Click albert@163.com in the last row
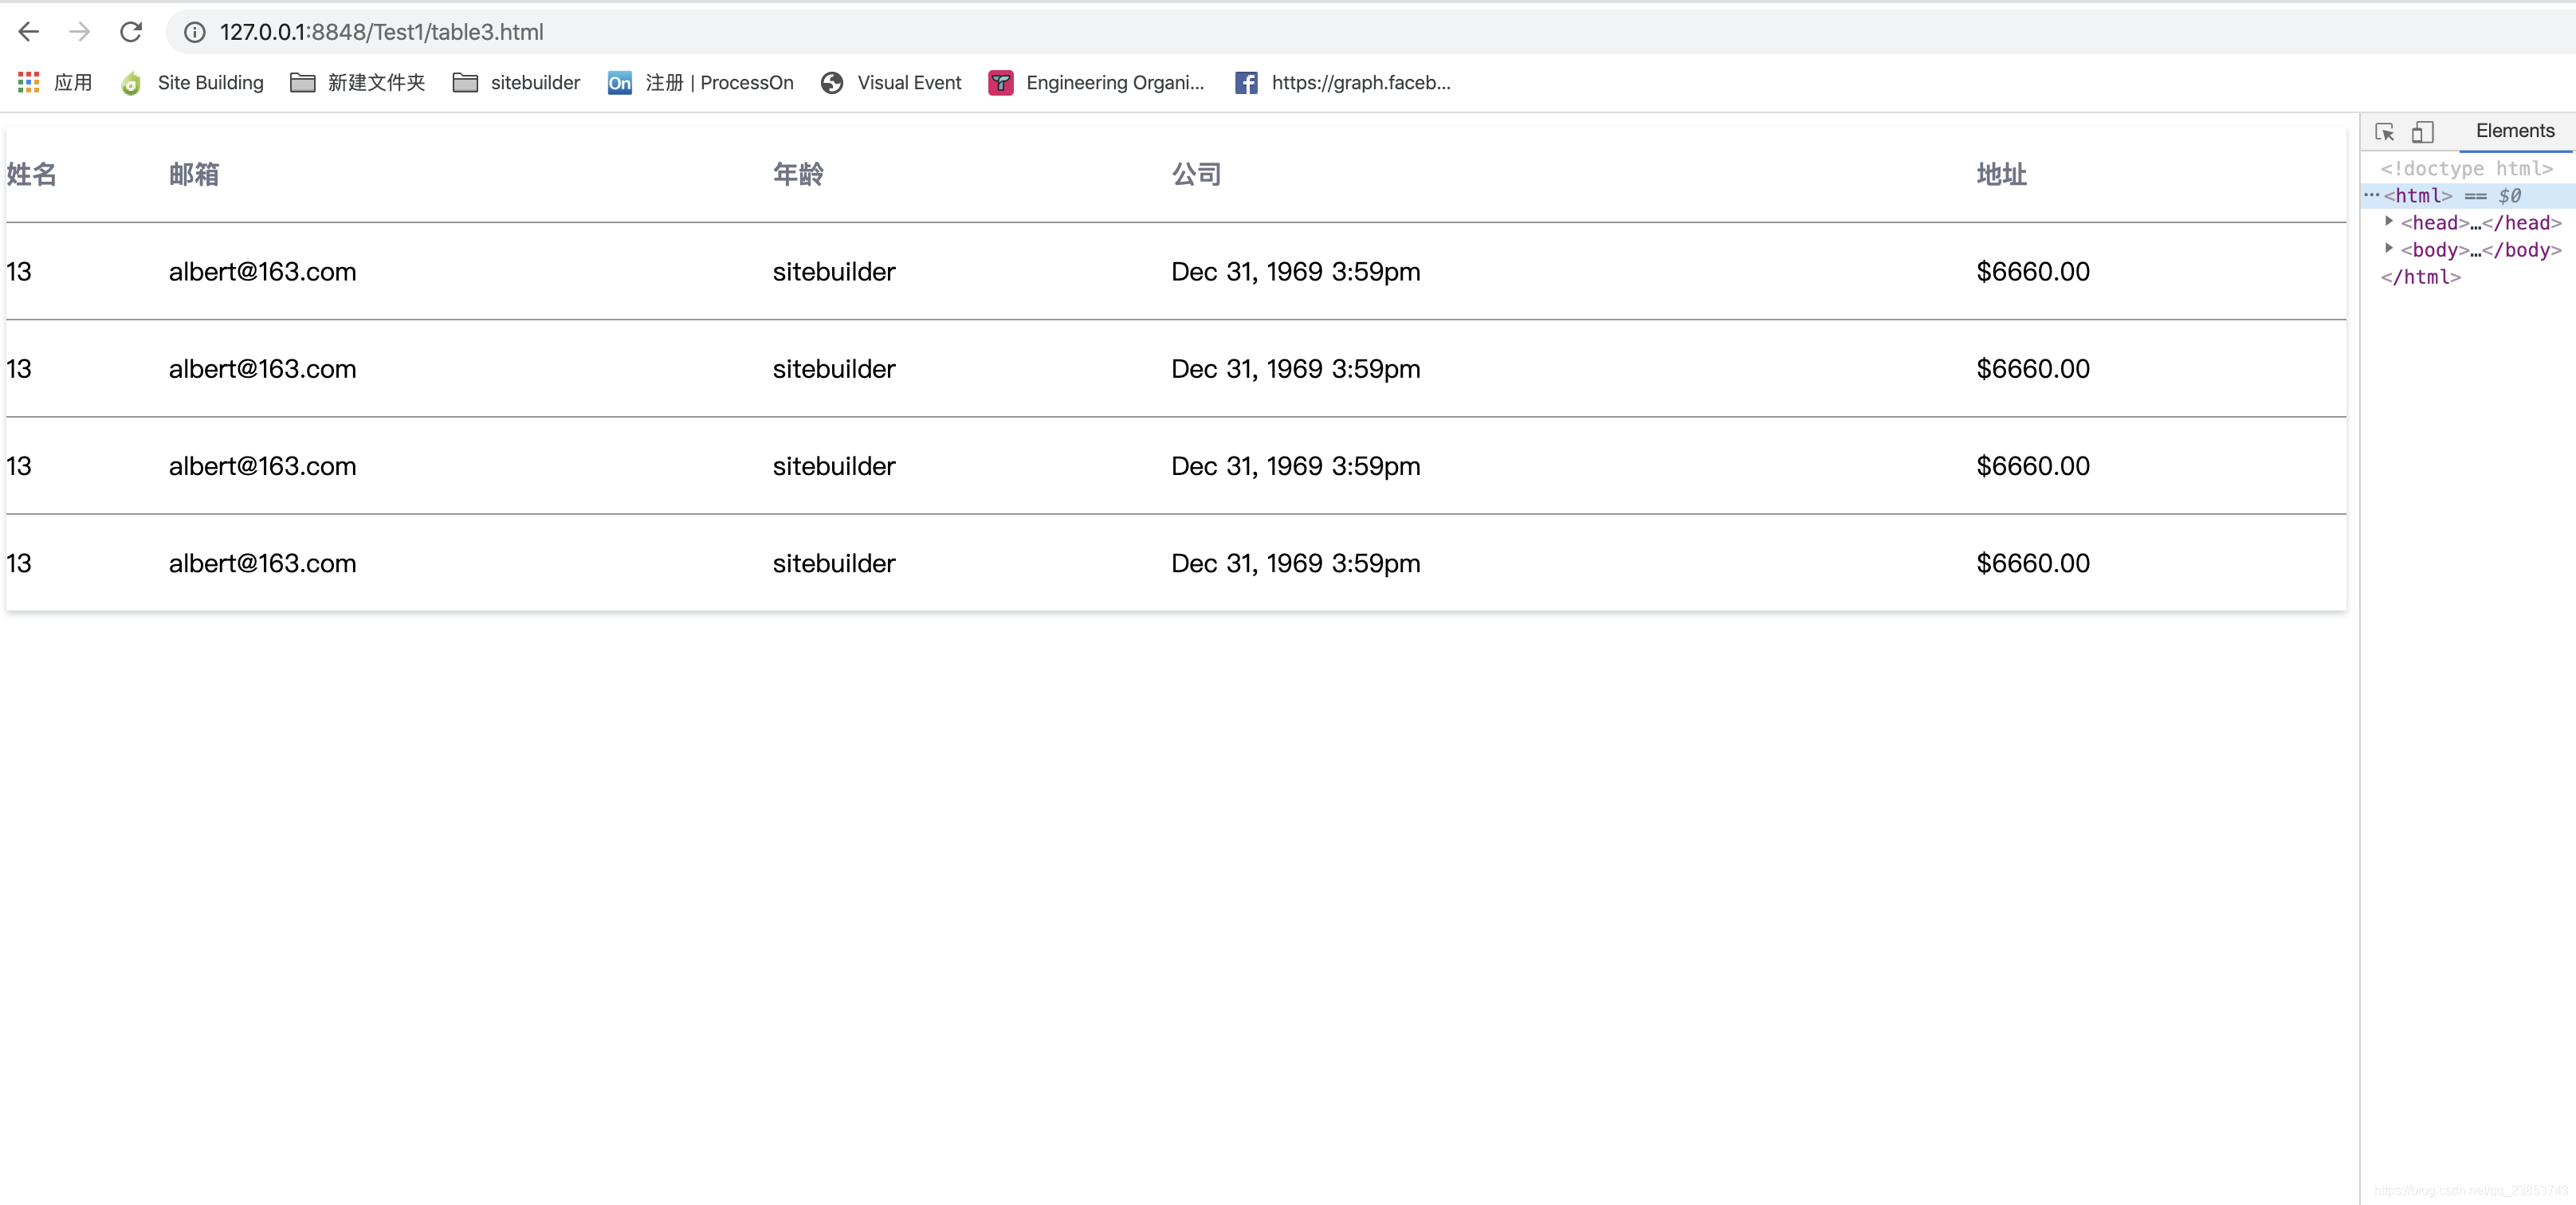 pos(262,563)
